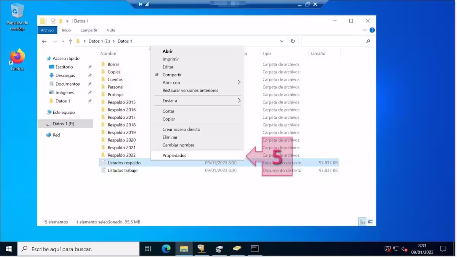Select the Respaldo 2019 folder
The width and height of the screenshot is (457, 258).
pyautogui.click(x=121, y=132)
